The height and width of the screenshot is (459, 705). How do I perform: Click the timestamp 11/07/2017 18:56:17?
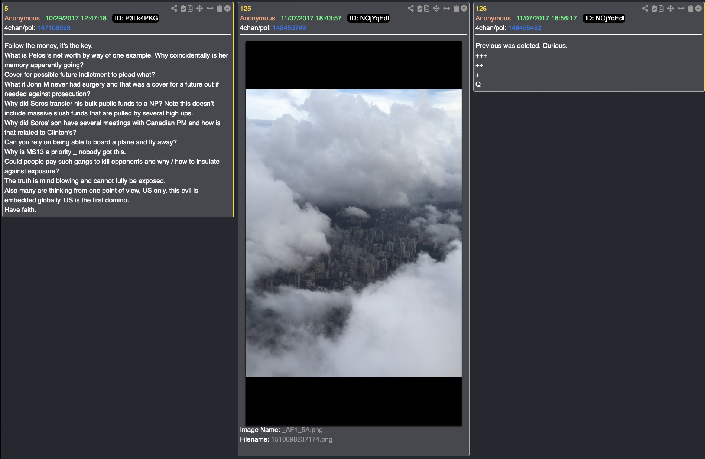(547, 18)
